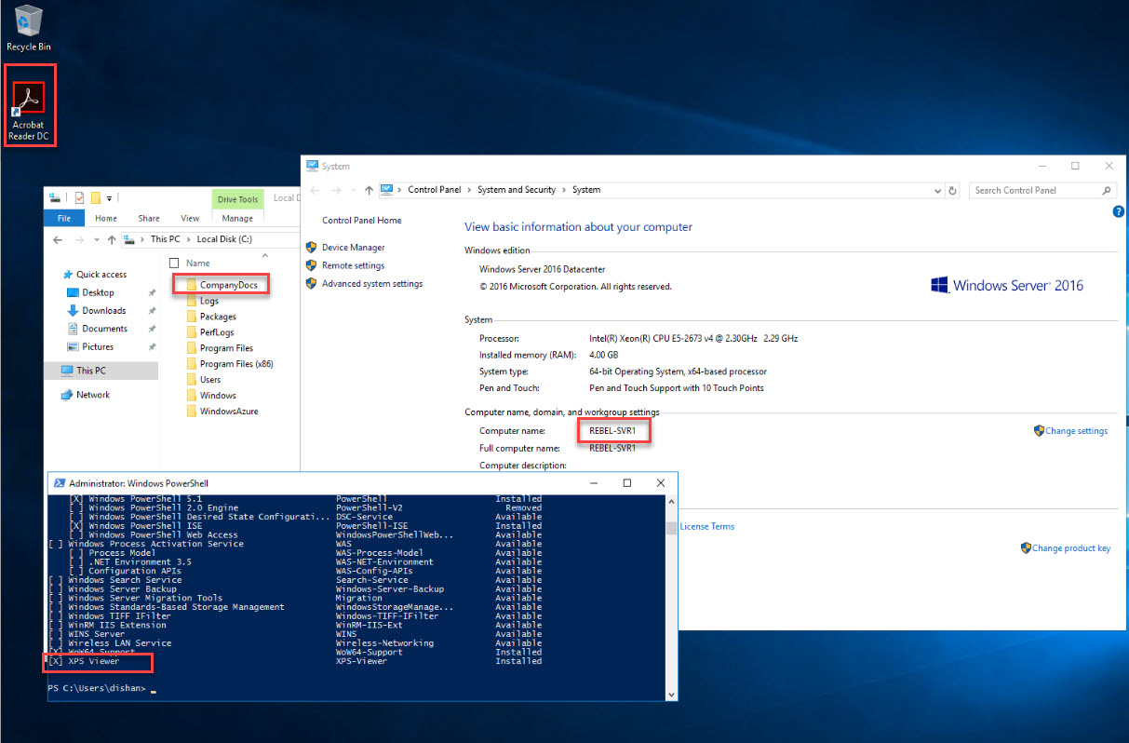Select This PC in the navigation pane
This screenshot has height=743, width=1129.
coord(101,371)
